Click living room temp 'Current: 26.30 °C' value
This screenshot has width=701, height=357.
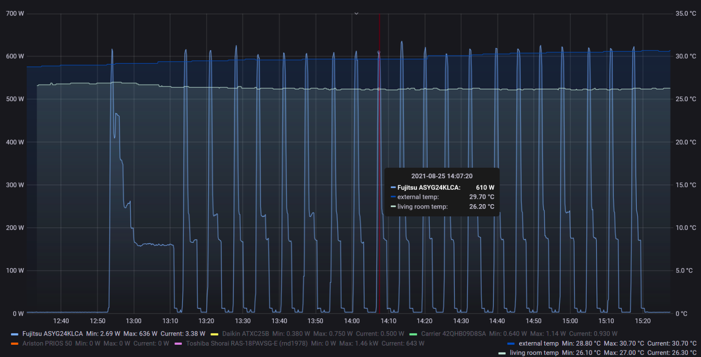click(x=672, y=353)
